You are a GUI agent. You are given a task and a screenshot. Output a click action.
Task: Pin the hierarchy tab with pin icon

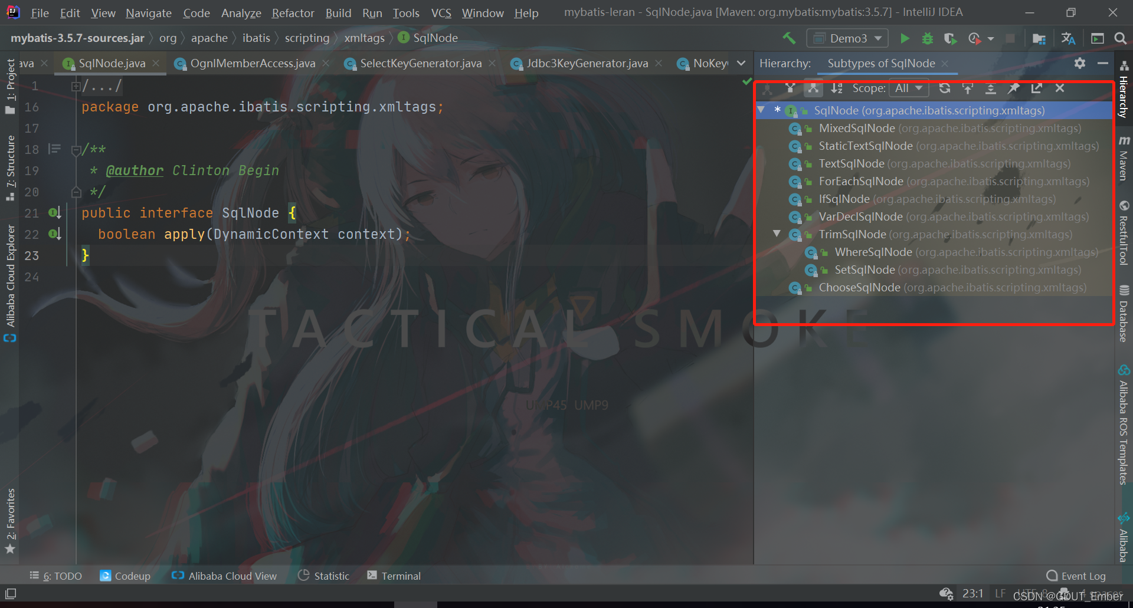[1014, 88]
